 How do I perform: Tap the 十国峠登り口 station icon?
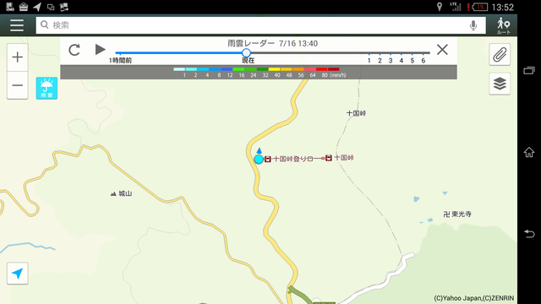click(x=267, y=159)
